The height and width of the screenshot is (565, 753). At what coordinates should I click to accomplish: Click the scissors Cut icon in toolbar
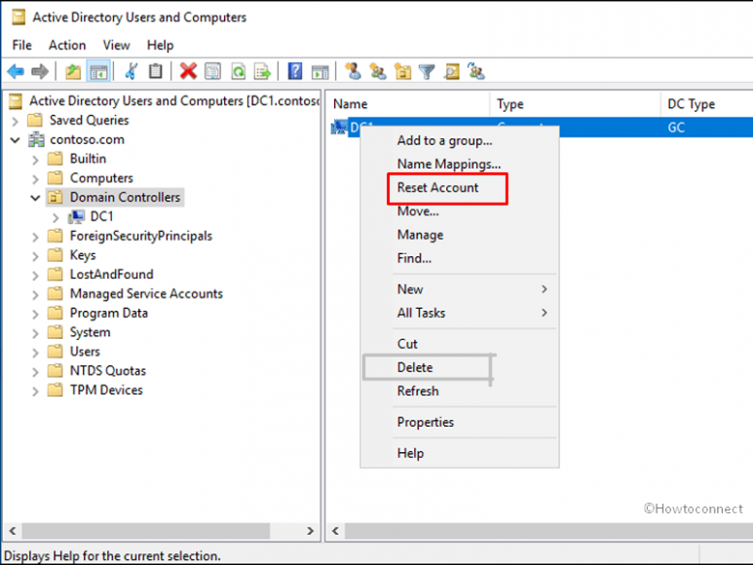pos(131,72)
